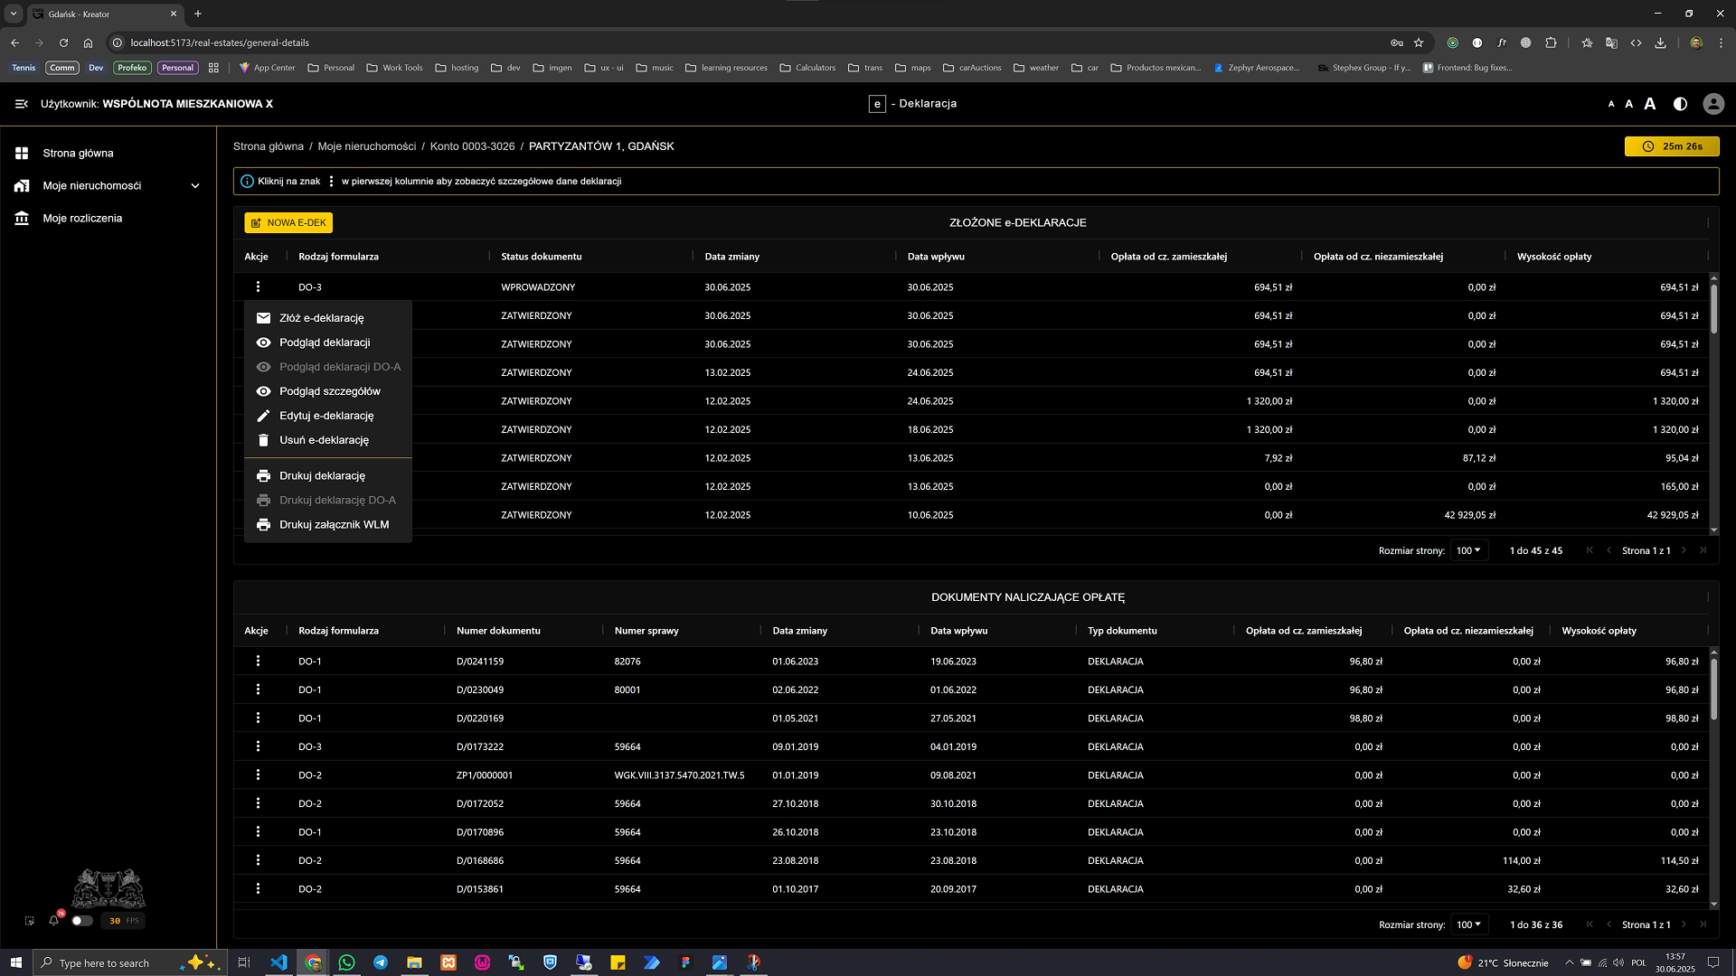
Task: Click the session timer 25m 26s button
Action: (1672, 146)
